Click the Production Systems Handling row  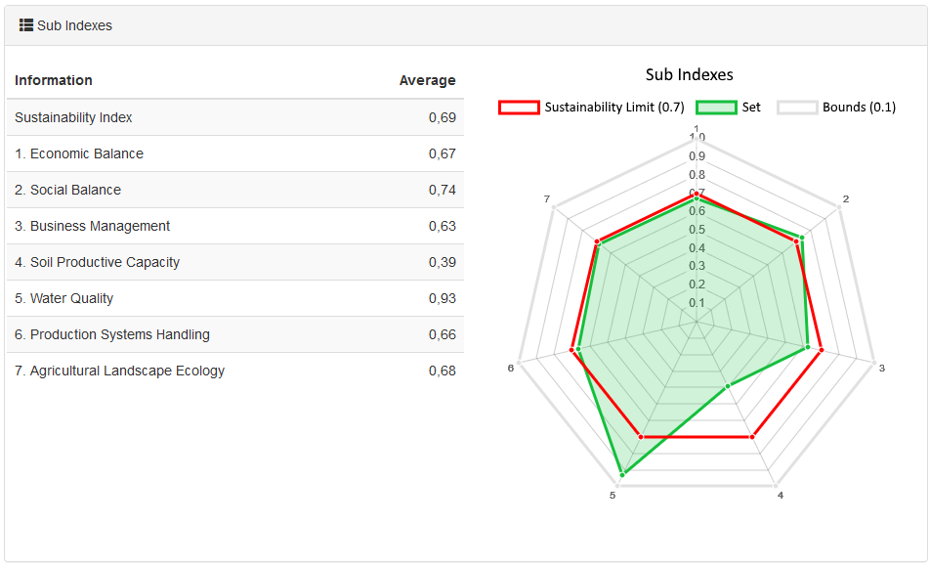click(x=234, y=334)
